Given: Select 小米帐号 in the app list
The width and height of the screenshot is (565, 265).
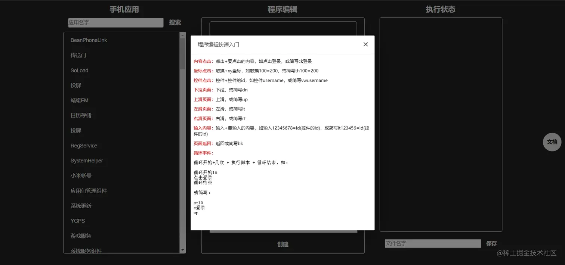Looking at the screenshot, I should click(81, 175).
